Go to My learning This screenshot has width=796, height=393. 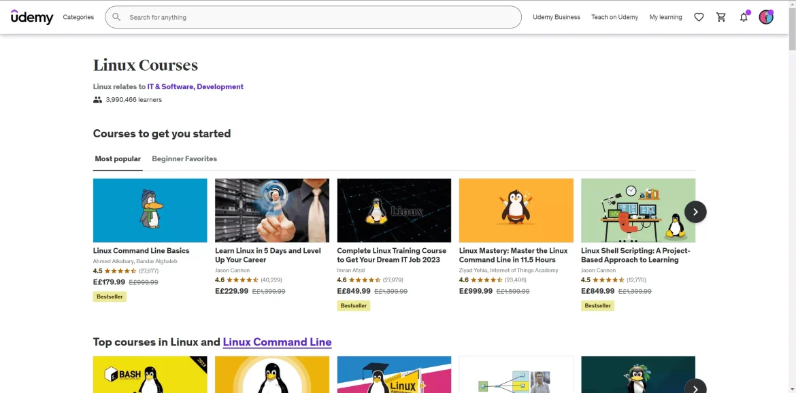(x=665, y=17)
